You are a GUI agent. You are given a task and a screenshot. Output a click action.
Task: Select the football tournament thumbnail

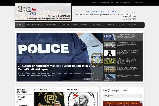(110, 61)
